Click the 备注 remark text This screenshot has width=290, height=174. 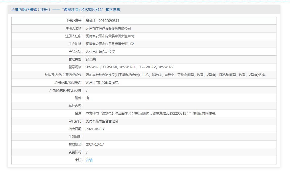coord(151,113)
